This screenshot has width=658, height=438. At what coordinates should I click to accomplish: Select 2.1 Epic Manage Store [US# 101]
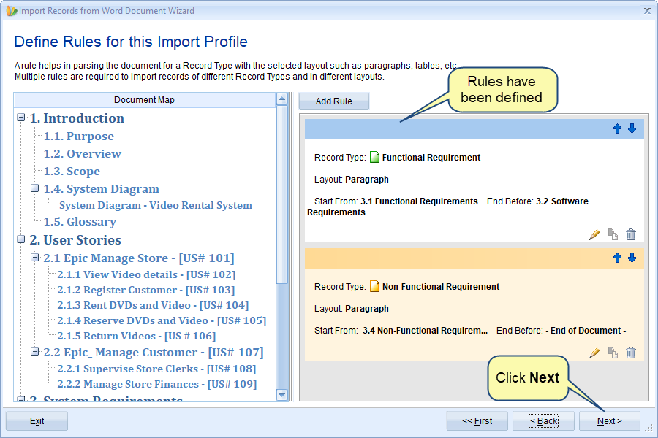pos(139,258)
